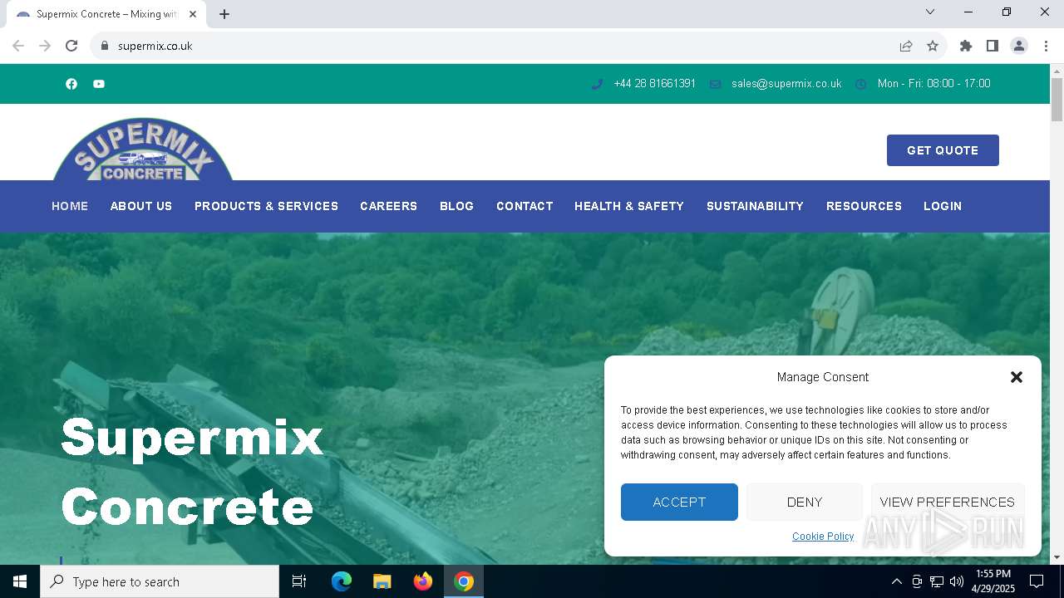This screenshot has width=1064, height=598.
Task: Open File Explorer from taskbar
Action: coord(382,581)
